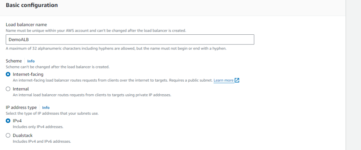This screenshot has width=361, height=150.
Task: Choose the Dualstack address type radio button
Action: 8,135
